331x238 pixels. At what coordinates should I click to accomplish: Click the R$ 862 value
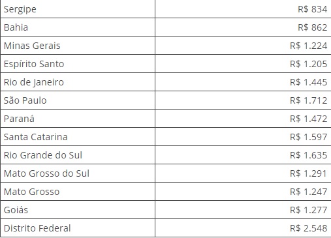point(312,27)
